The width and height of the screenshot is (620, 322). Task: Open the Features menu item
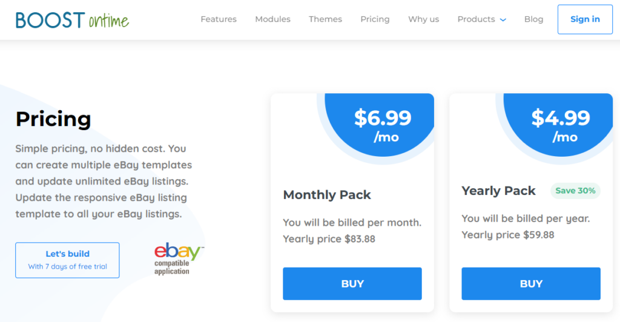tap(219, 19)
